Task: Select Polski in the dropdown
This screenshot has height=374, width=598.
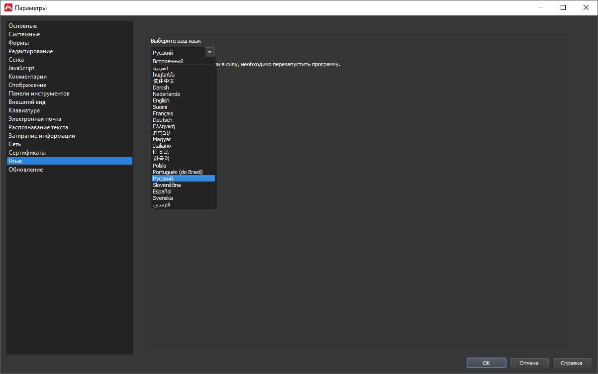Action: [x=160, y=166]
